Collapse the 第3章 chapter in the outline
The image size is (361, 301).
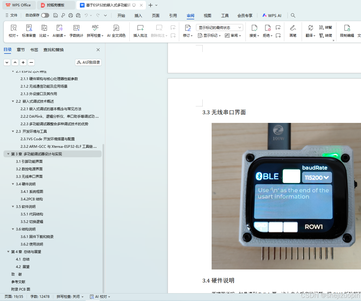coord(8,154)
